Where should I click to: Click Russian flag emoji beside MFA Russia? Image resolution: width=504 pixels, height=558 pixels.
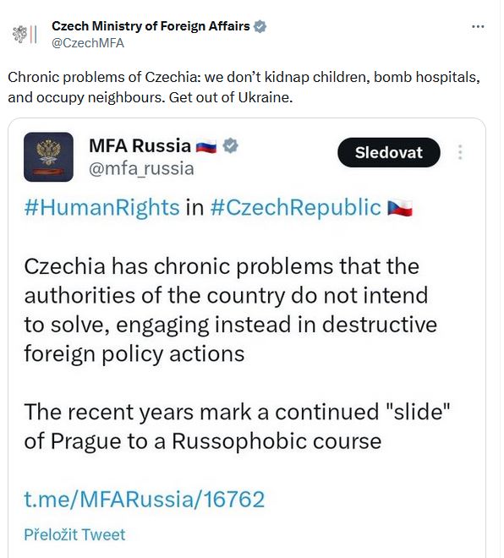tap(206, 146)
